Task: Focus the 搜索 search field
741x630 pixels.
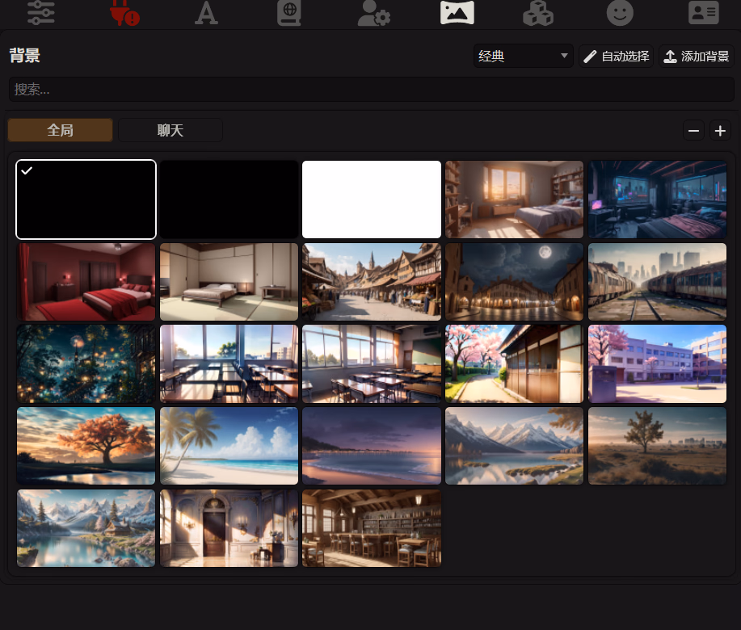Action: coord(370,89)
